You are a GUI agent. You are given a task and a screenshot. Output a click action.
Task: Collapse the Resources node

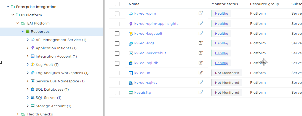23,31
